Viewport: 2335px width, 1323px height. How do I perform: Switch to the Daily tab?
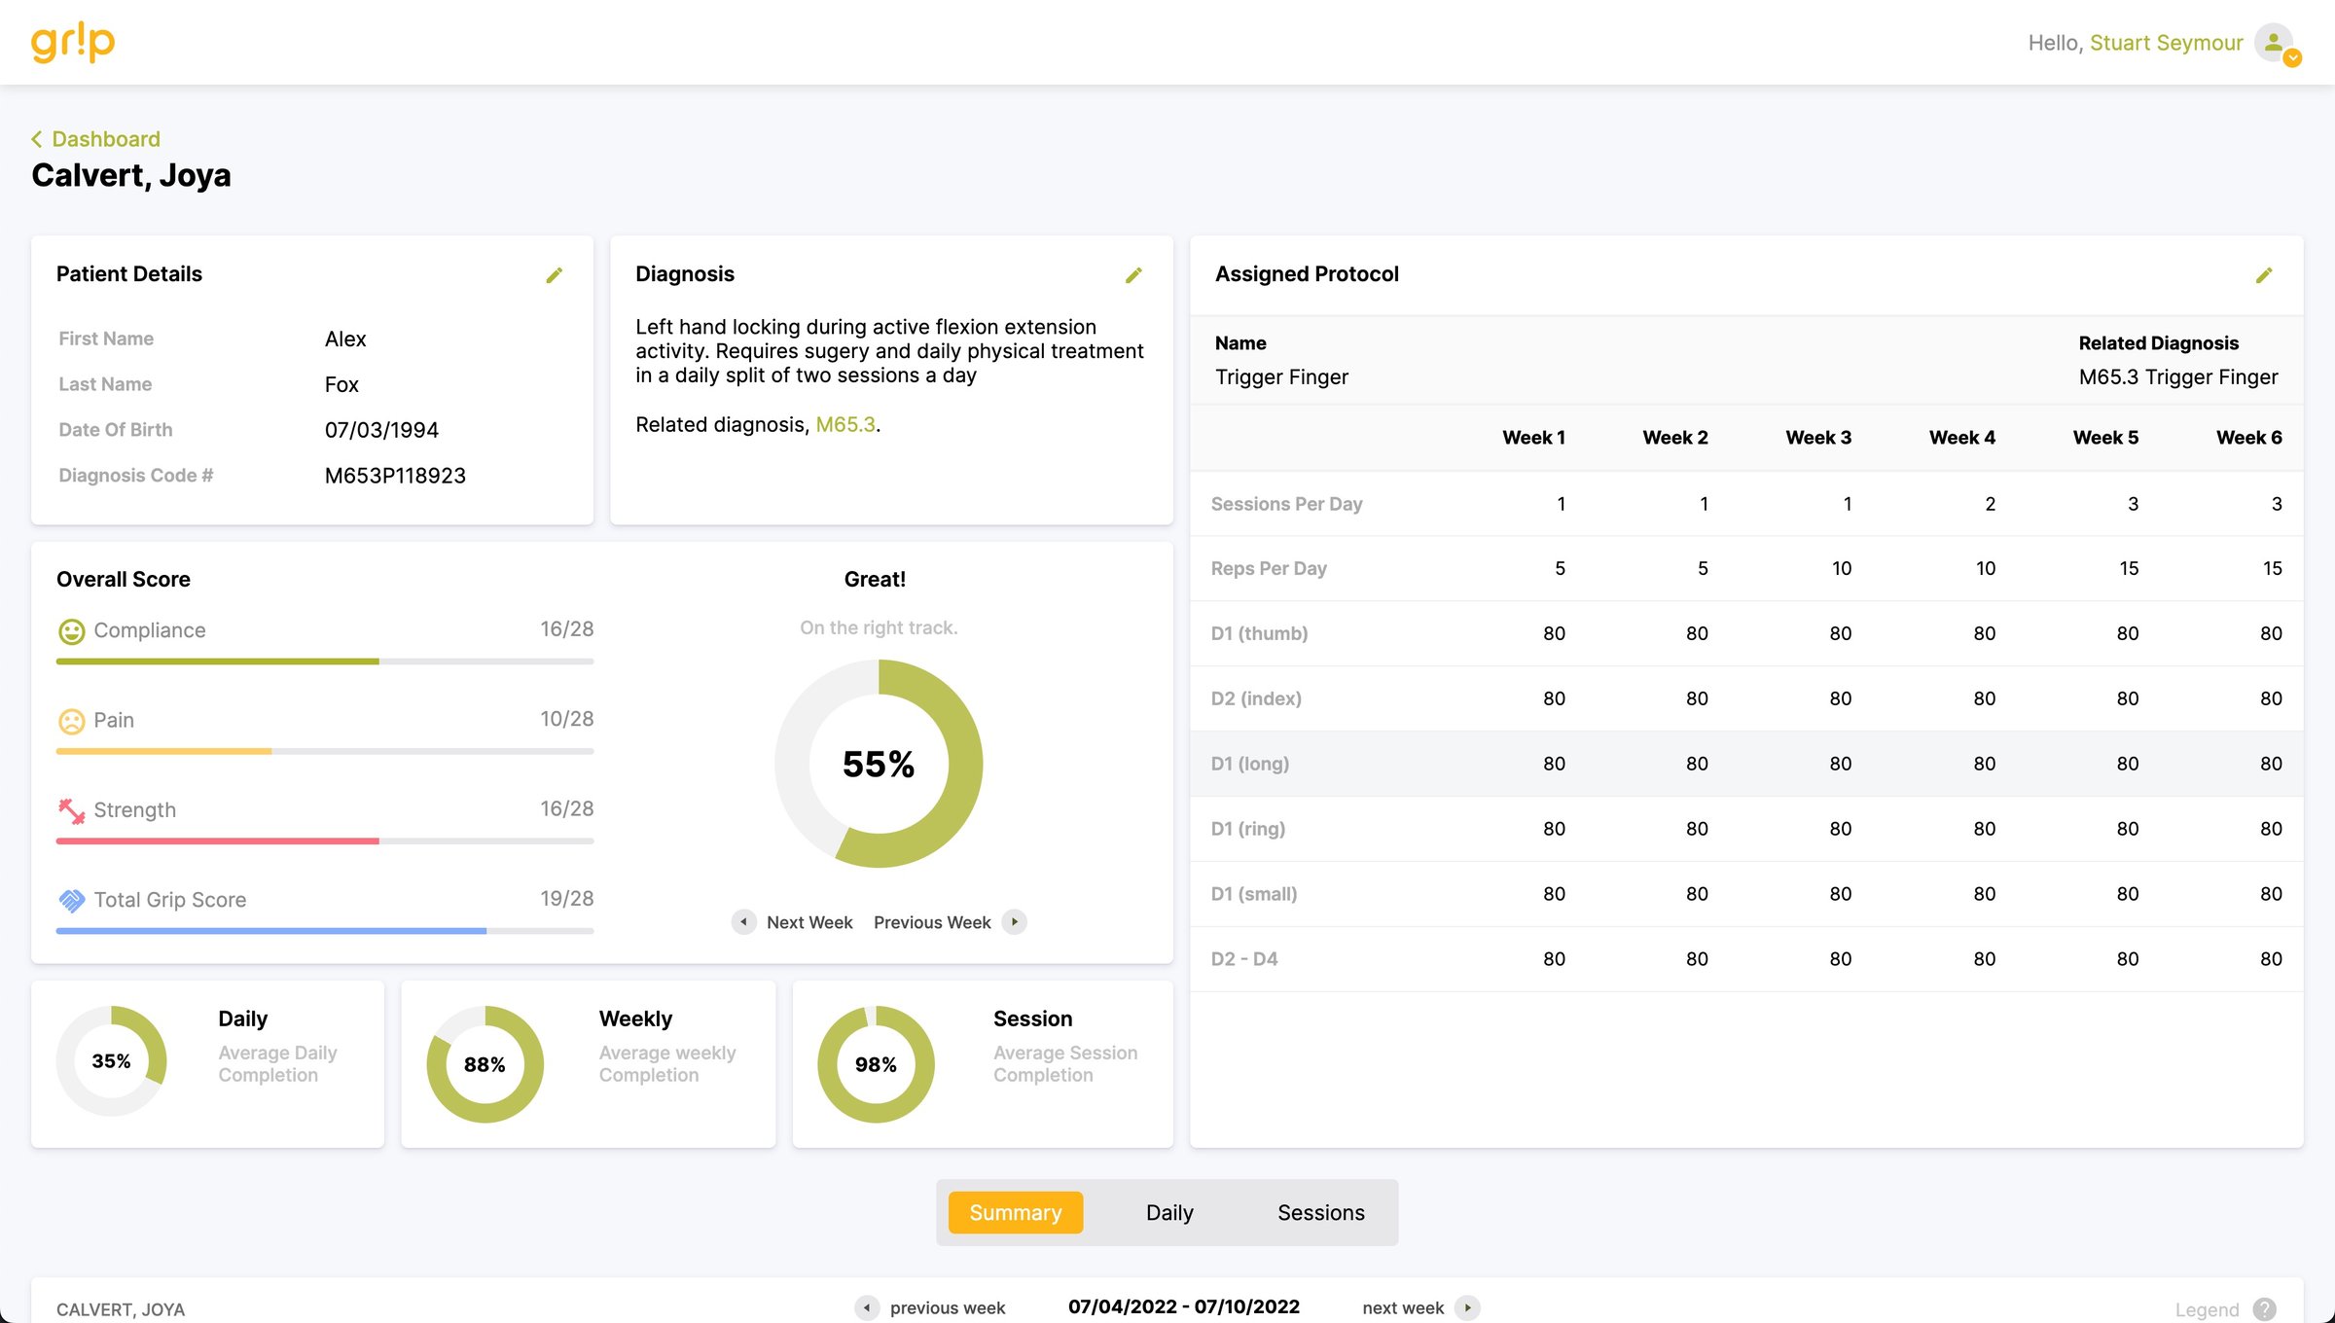pos(1168,1212)
